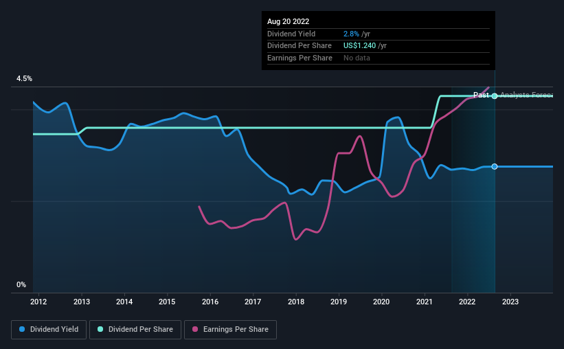Select the teal Dividend Per Share data point marker
The image size is (564, 349).
[x=495, y=96]
